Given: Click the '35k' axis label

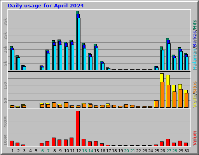Looking at the screenshot, I should click(5, 22).
